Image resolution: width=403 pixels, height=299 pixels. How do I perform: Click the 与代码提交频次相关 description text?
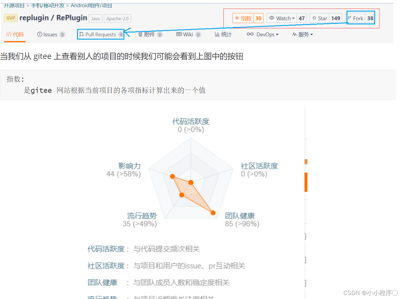pyautogui.click(x=166, y=249)
